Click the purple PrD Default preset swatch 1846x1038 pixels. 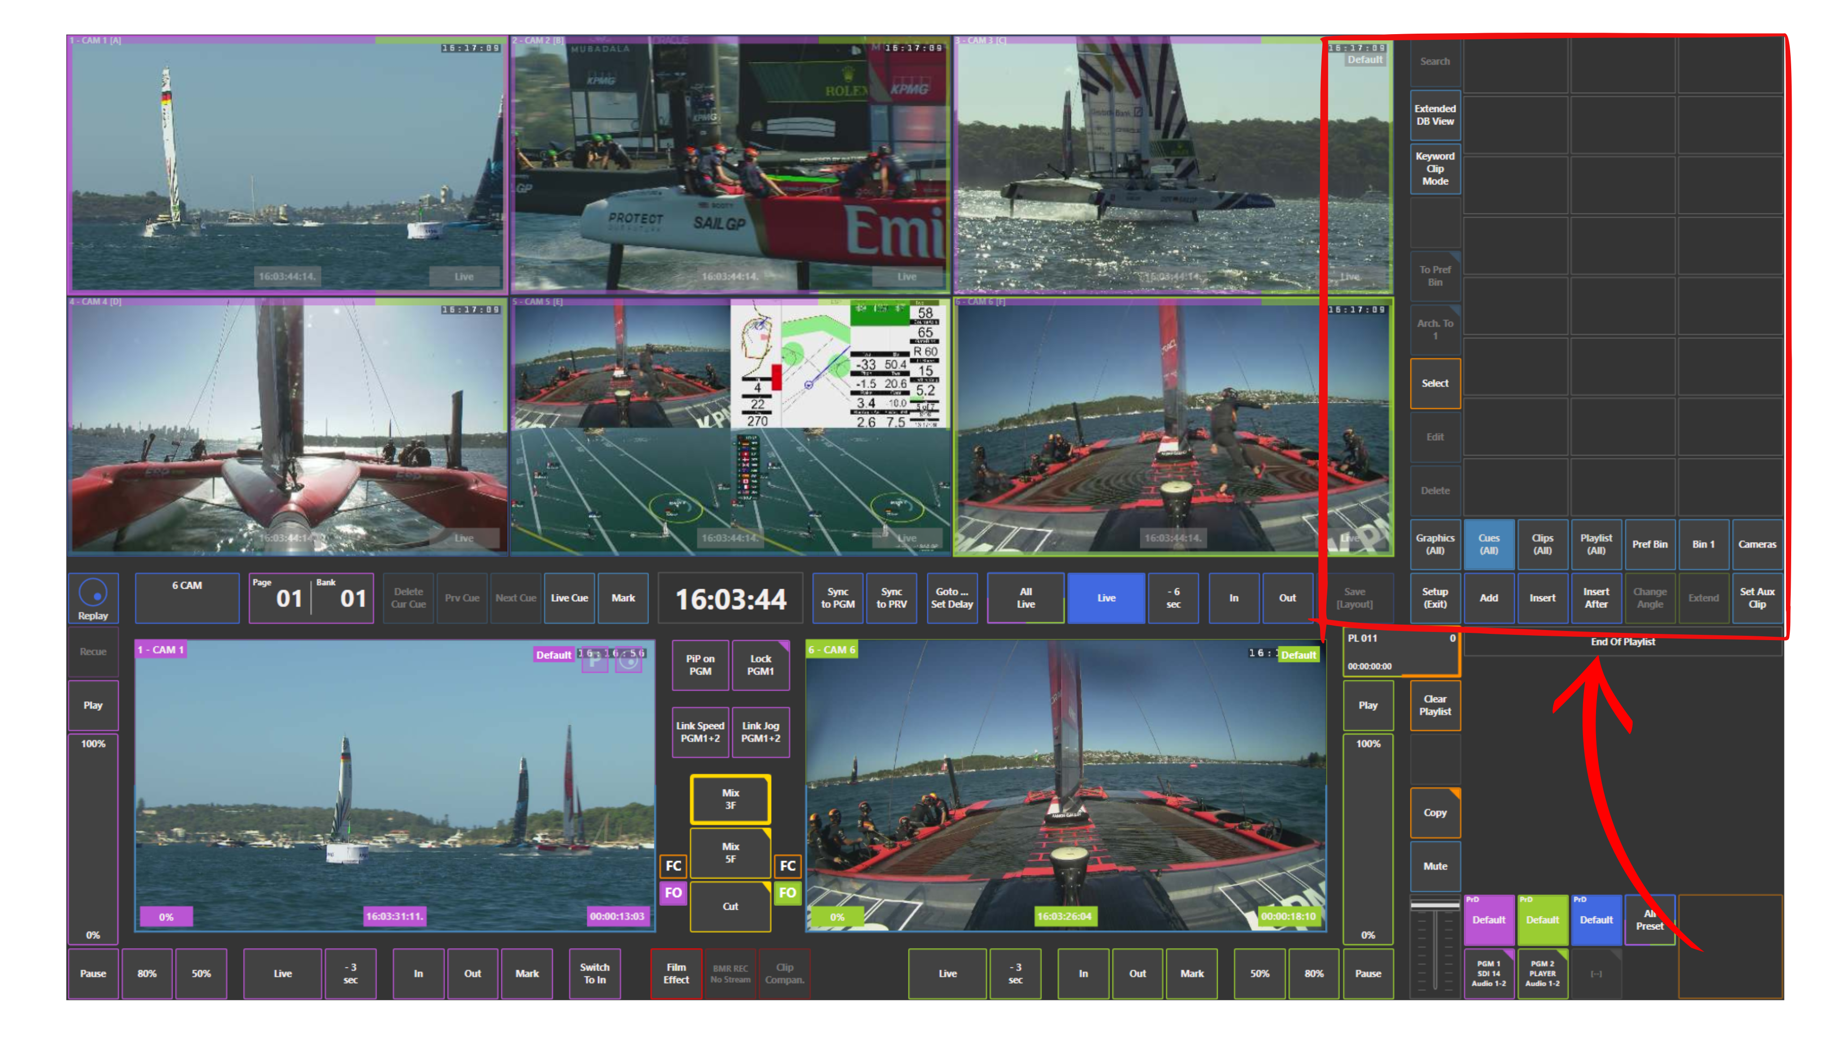click(1488, 920)
